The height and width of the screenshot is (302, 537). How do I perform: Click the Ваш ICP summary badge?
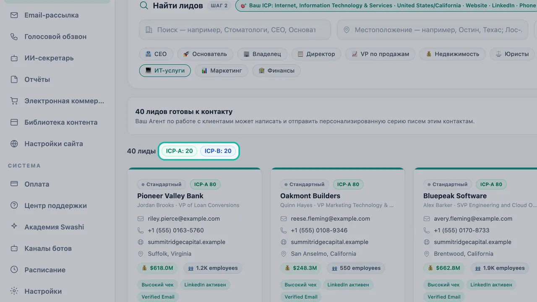pyautogui.click(x=386, y=5)
